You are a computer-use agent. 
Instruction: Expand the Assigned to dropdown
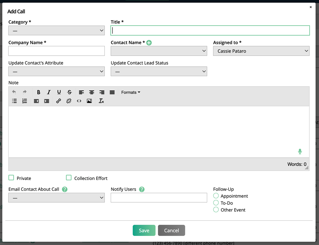tap(261, 51)
